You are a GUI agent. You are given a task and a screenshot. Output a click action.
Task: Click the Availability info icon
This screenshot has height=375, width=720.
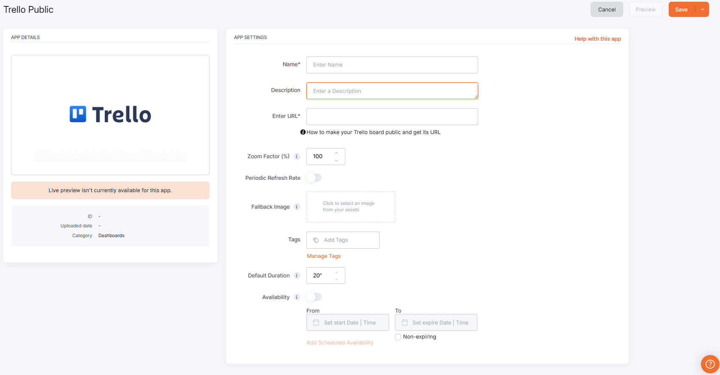click(297, 297)
